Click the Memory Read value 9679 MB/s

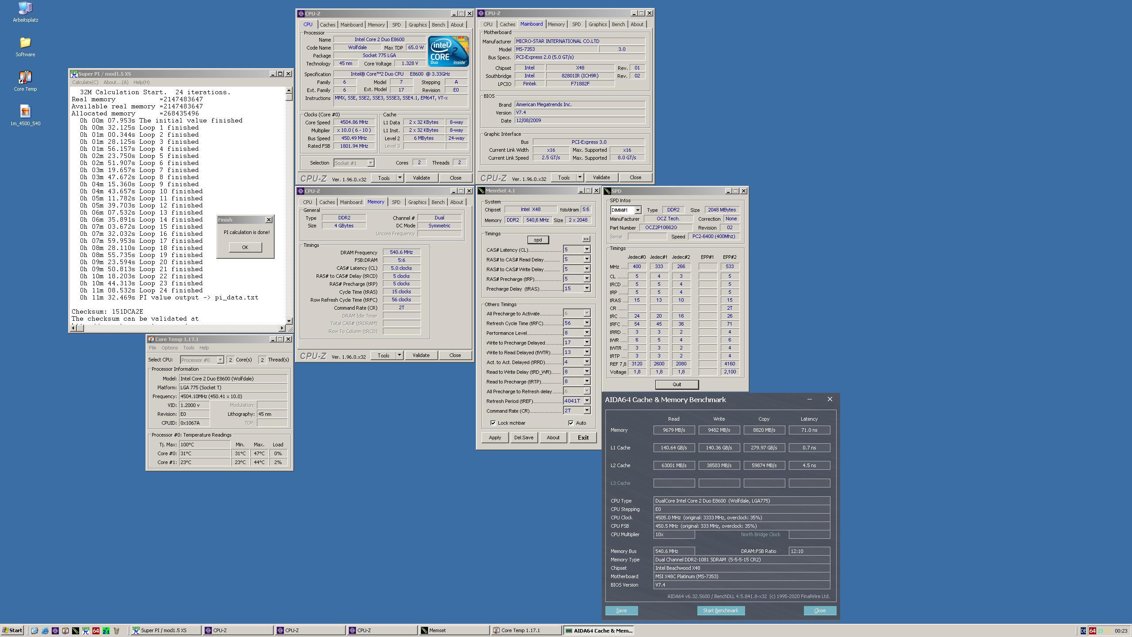coord(674,430)
